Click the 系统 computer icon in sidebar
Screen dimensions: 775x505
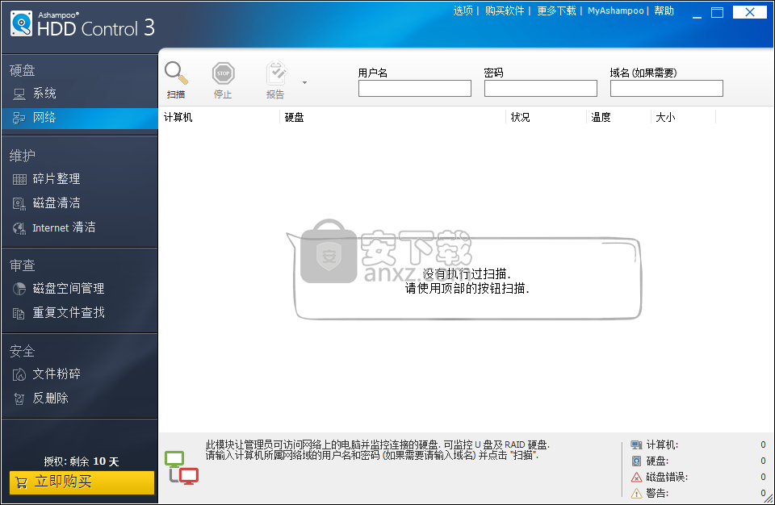(19, 94)
